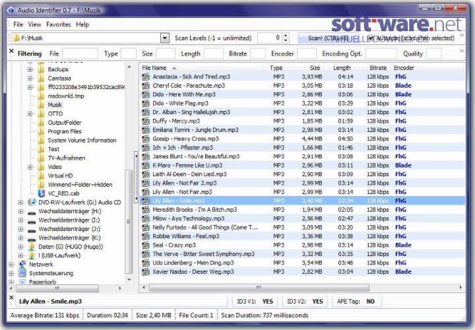475x330 pixels.
Task: Open the F:\Musik path dropdown
Action: [164, 38]
